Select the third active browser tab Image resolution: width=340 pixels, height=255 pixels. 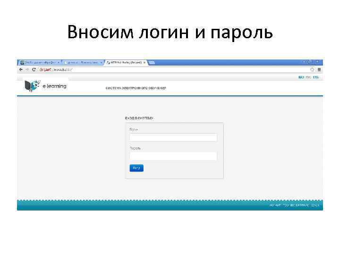click(126, 62)
